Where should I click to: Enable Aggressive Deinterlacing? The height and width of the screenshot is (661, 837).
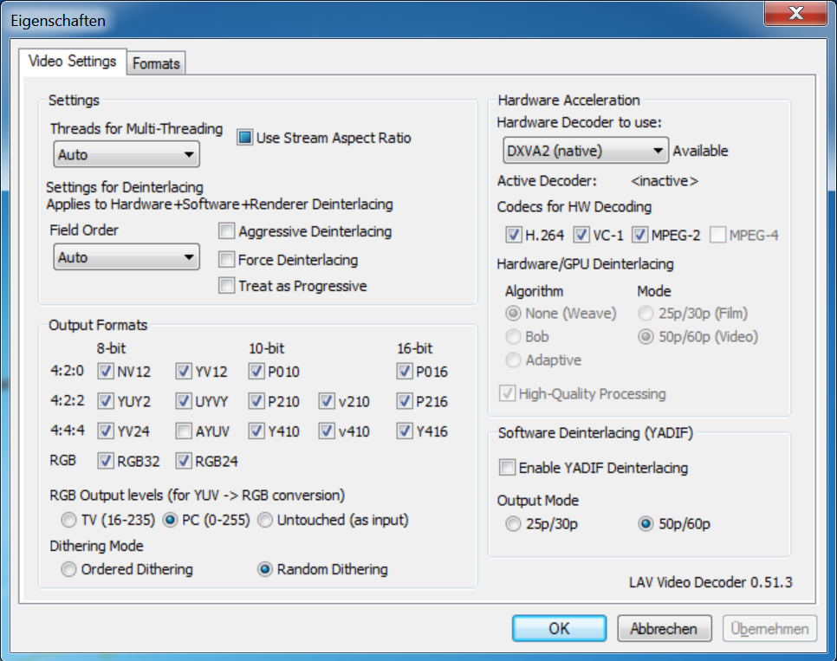226,231
